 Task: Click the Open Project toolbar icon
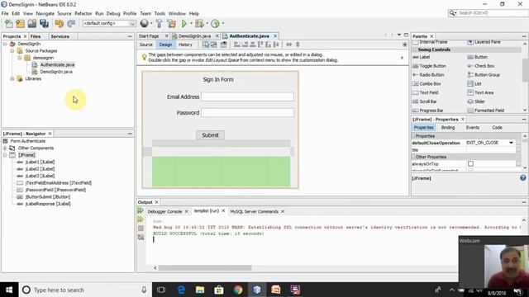click(x=32, y=24)
